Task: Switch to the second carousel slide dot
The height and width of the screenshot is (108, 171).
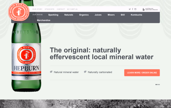Action: pos(157,85)
